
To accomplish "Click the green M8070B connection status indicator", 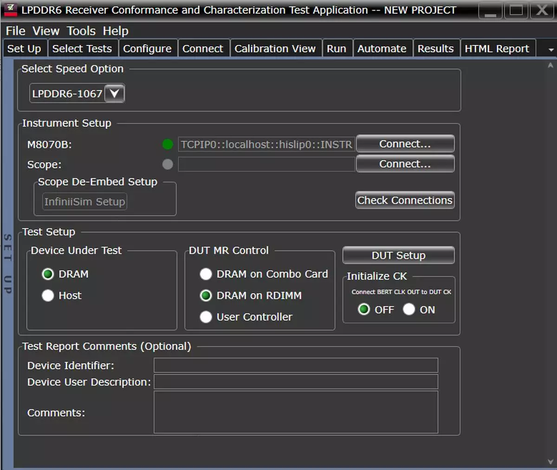I will pyautogui.click(x=168, y=144).
